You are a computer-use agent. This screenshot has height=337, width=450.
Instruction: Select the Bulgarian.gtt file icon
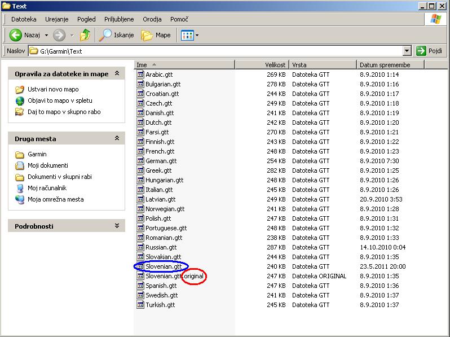[140, 84]
